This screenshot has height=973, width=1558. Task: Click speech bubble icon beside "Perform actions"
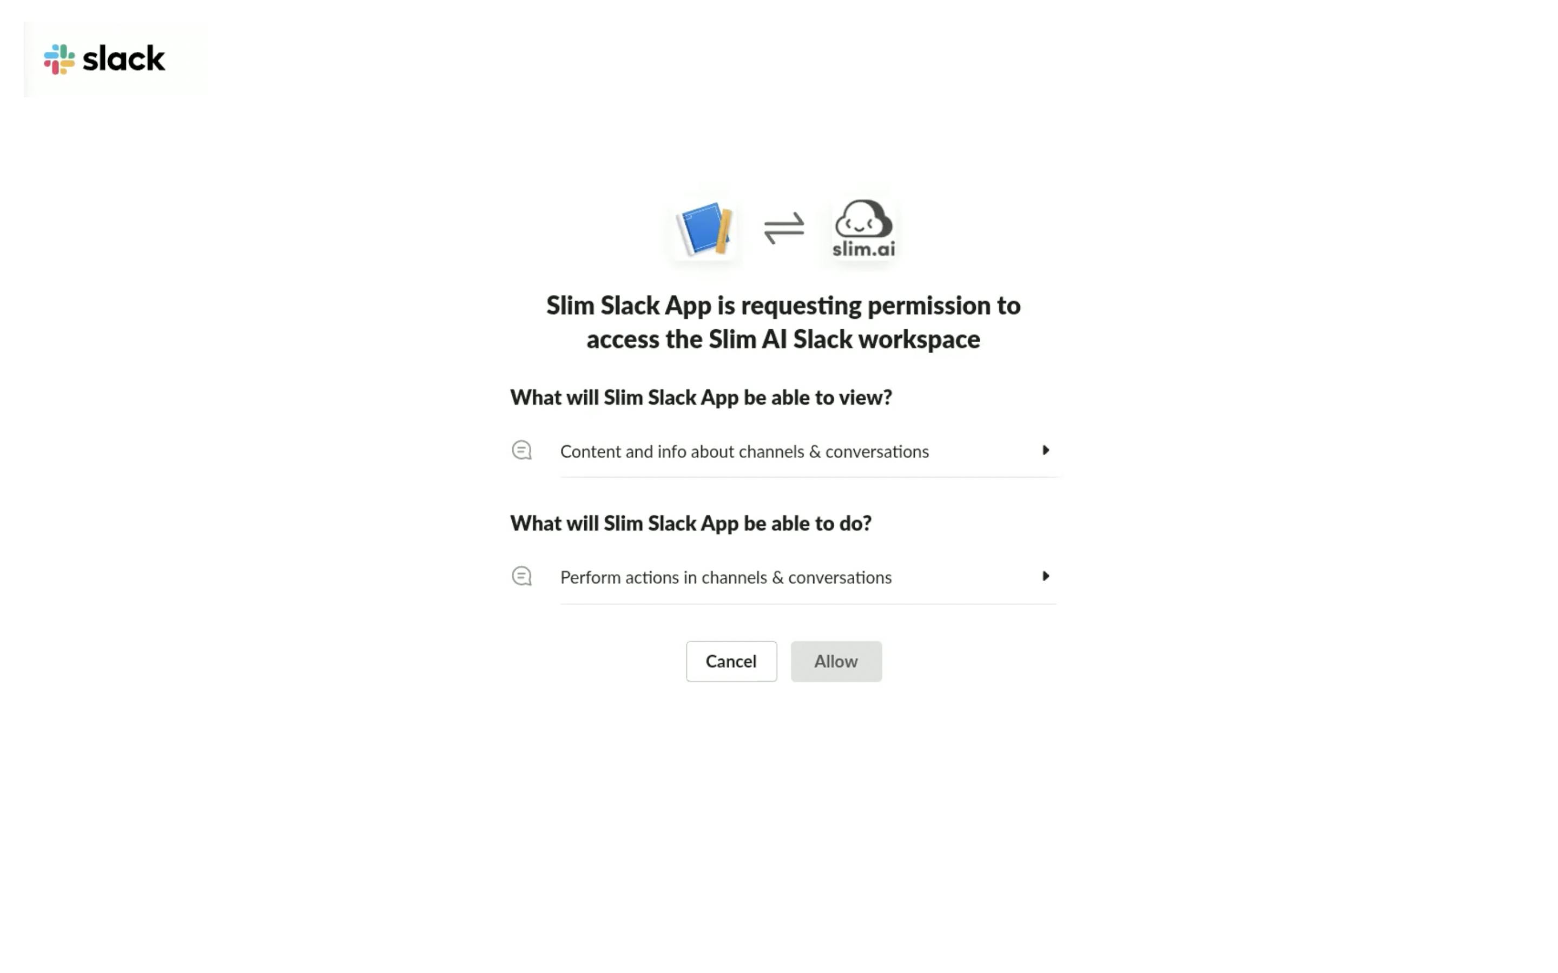521,577
